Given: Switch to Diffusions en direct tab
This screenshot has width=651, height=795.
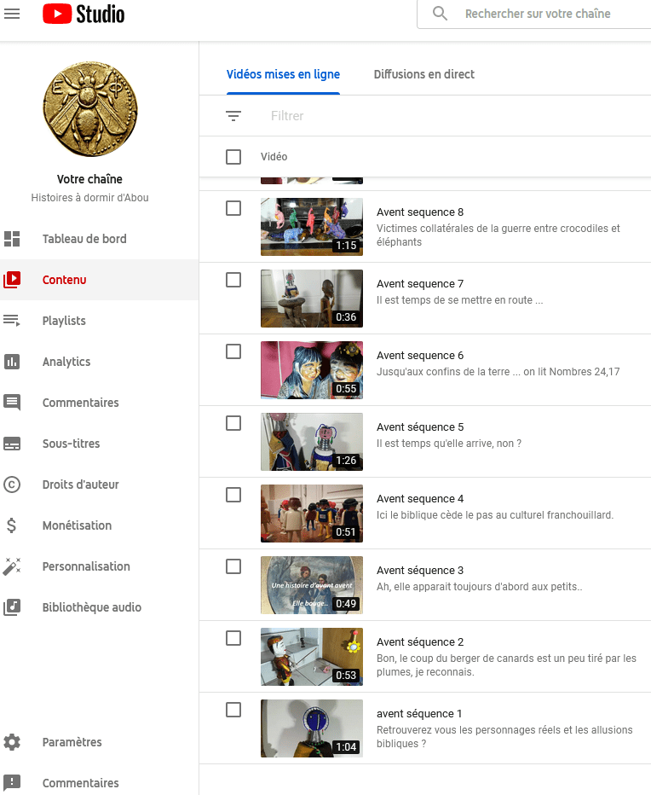Looking at the screenshot, I should [x=423, y=74].
